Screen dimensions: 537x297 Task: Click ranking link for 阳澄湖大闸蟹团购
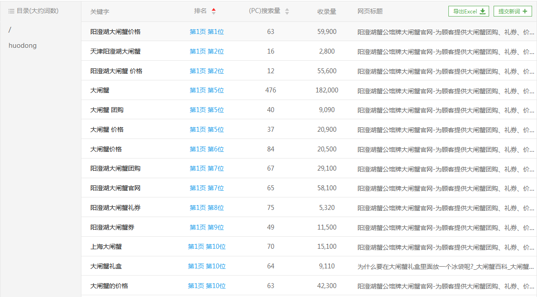pos(206,168)
